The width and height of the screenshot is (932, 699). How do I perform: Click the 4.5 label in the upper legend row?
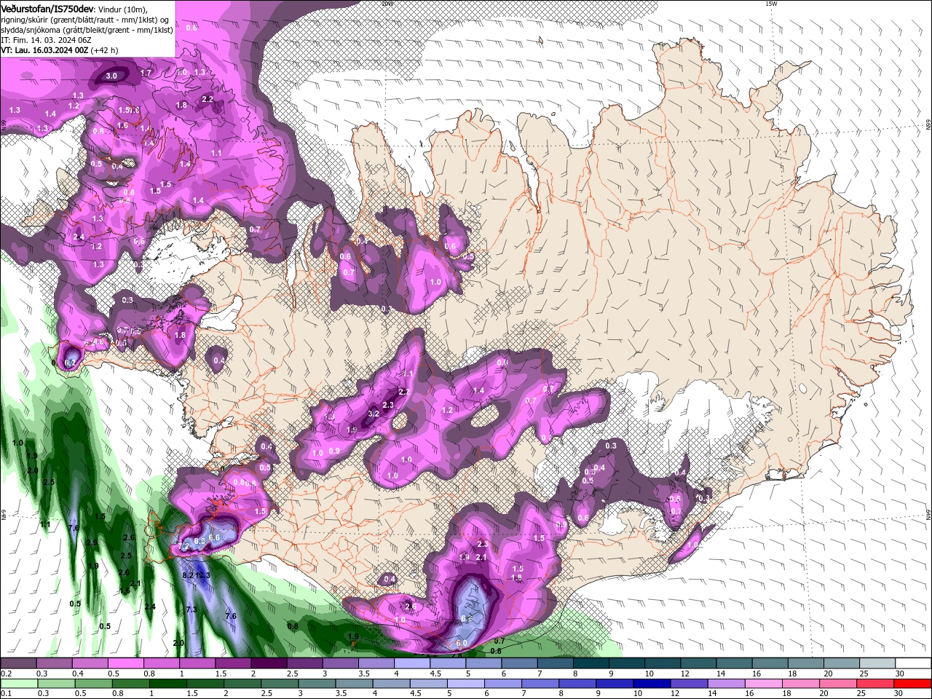pyautogui.click(x=435, y=674)
